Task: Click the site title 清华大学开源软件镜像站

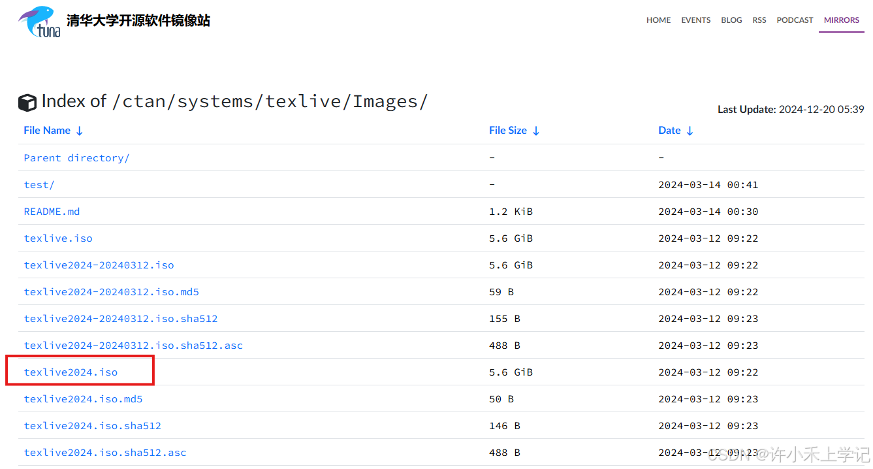Action: (x=138, y=20)
